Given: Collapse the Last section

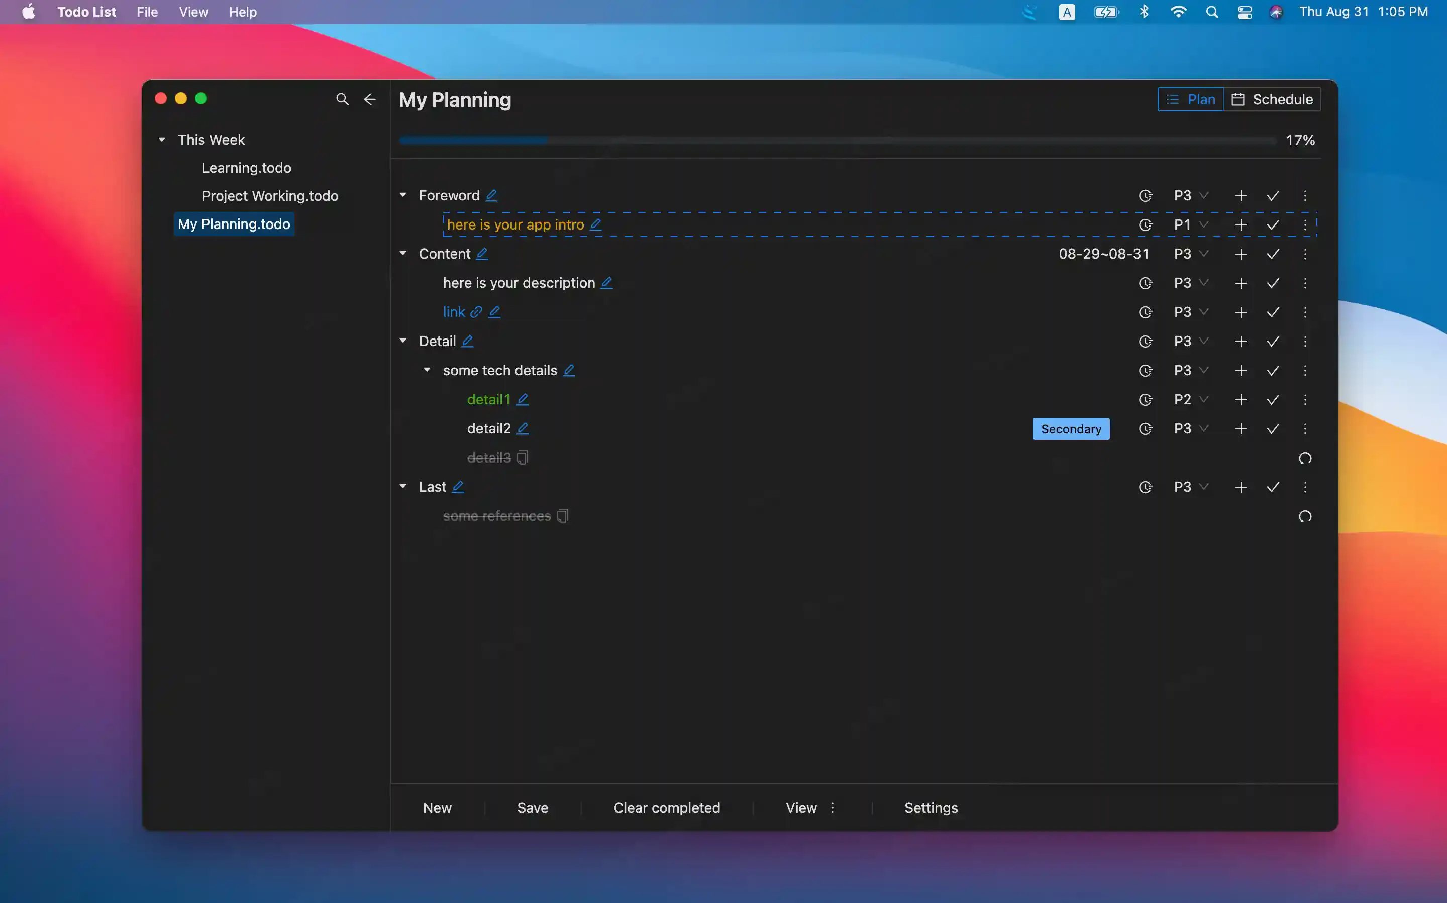Looking at the screenshot, I should 403,487.
